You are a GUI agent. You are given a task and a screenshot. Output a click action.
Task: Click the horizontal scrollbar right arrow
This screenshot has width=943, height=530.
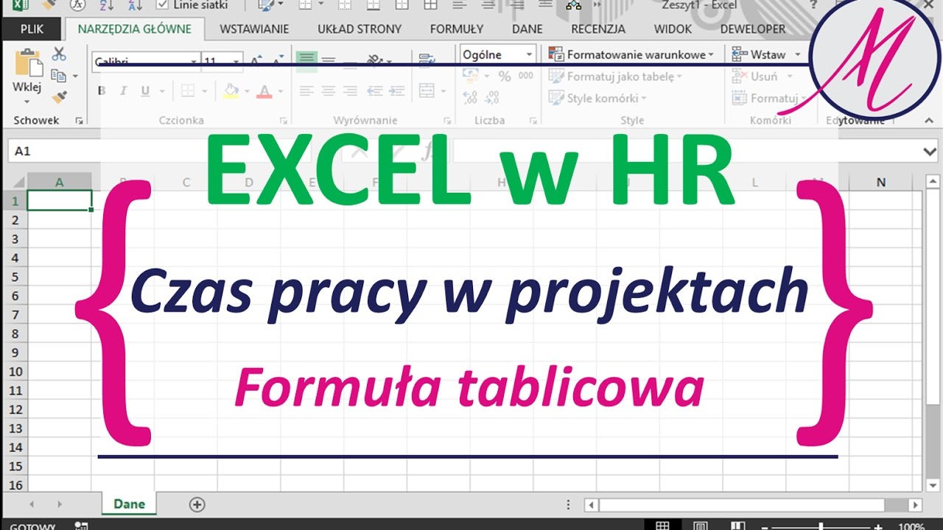(915, 505)
